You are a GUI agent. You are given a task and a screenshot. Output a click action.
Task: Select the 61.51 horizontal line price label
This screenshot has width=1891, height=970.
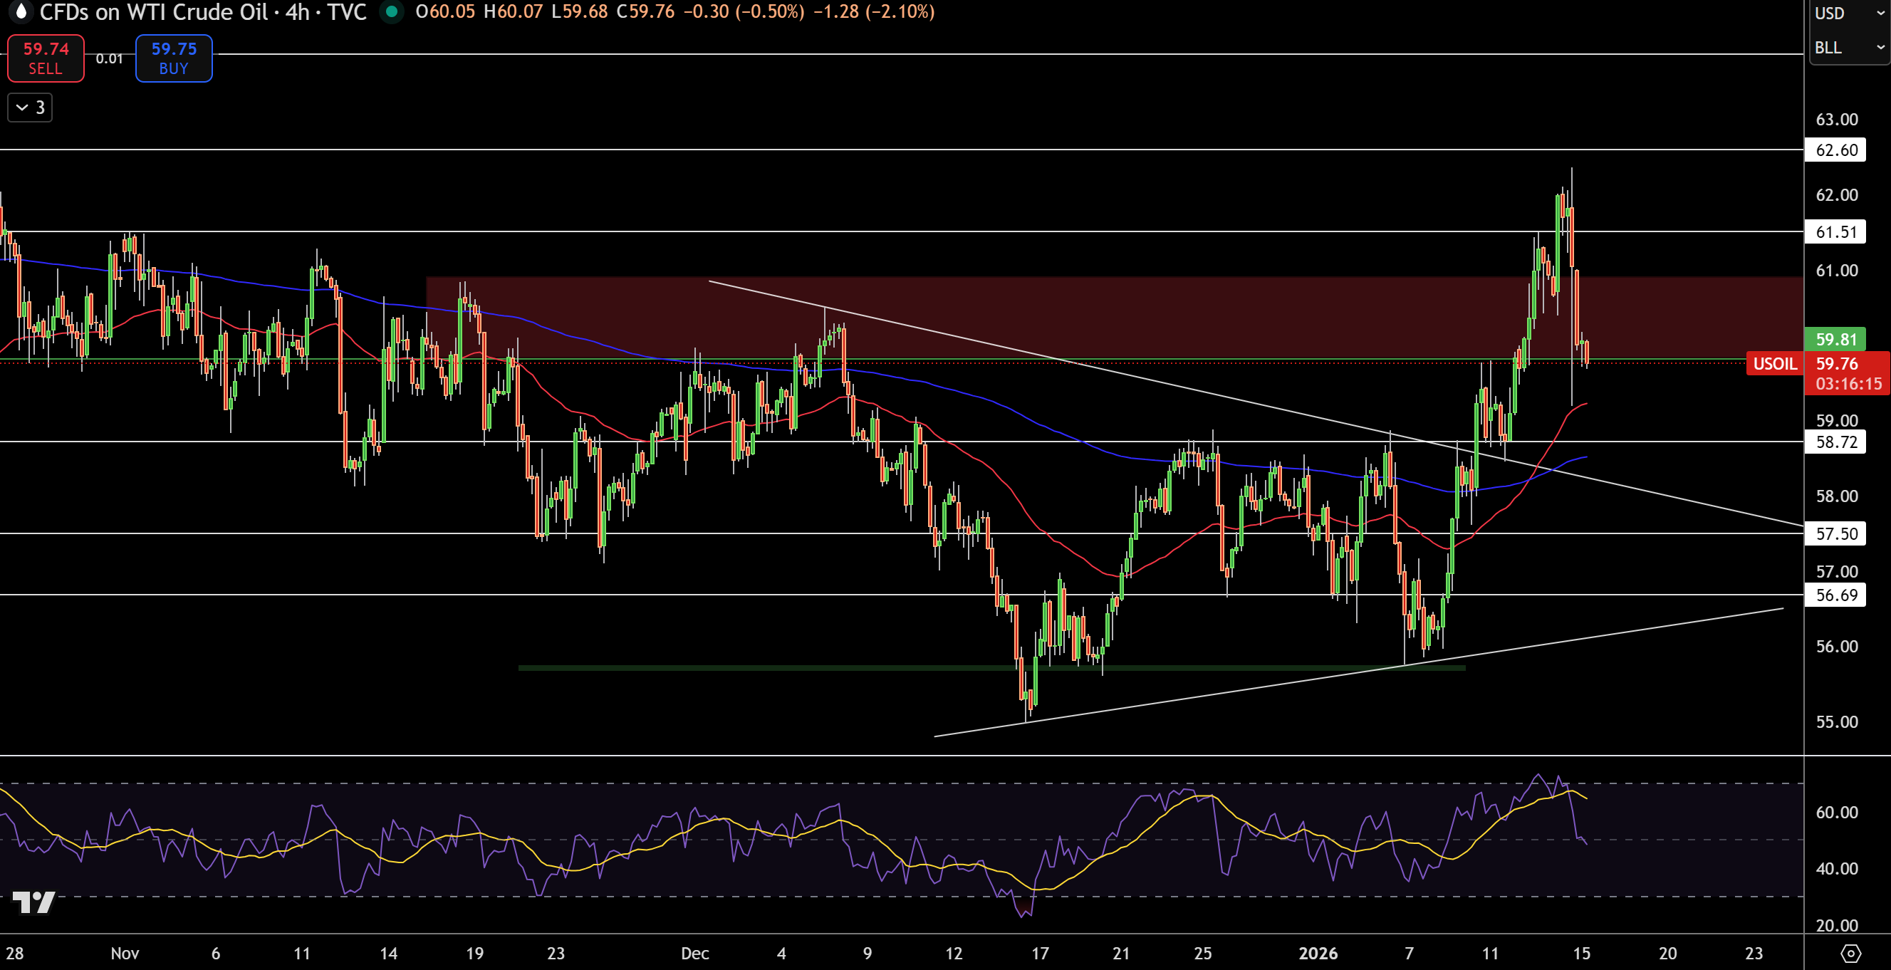(x=1835, y=232)
